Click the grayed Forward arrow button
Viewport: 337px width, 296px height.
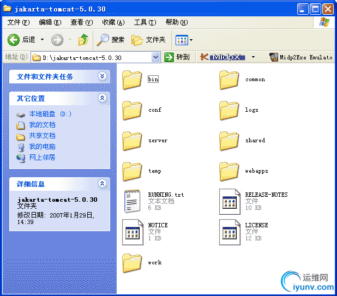pyautogui.click(x=57, y=40)
